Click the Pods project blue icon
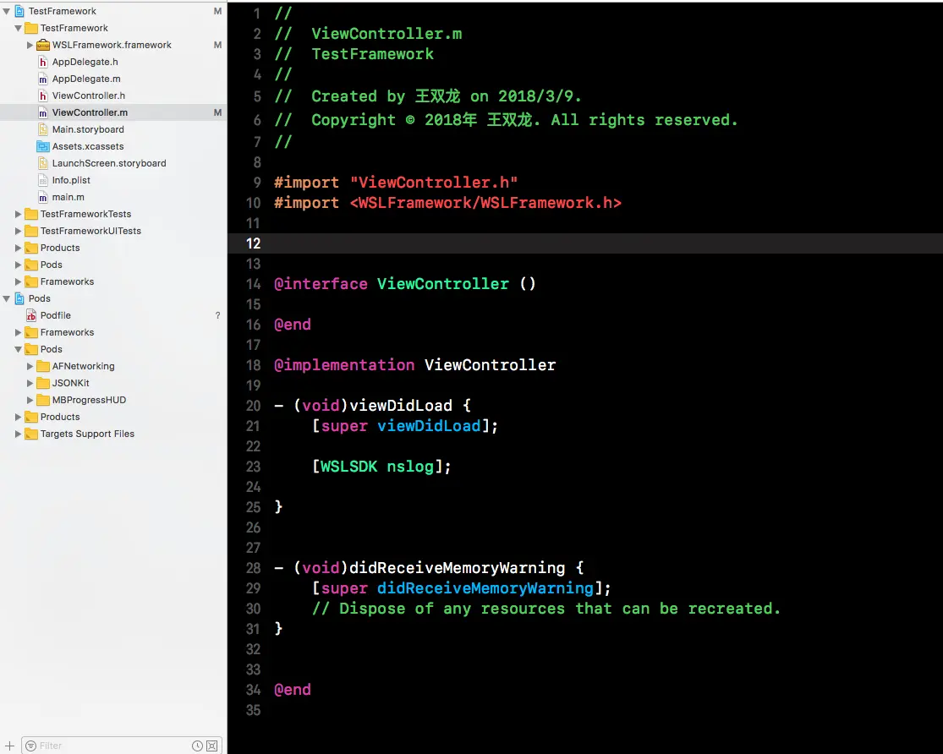The width and height of the screenshot is (943, 754). (x=19, y=298)
